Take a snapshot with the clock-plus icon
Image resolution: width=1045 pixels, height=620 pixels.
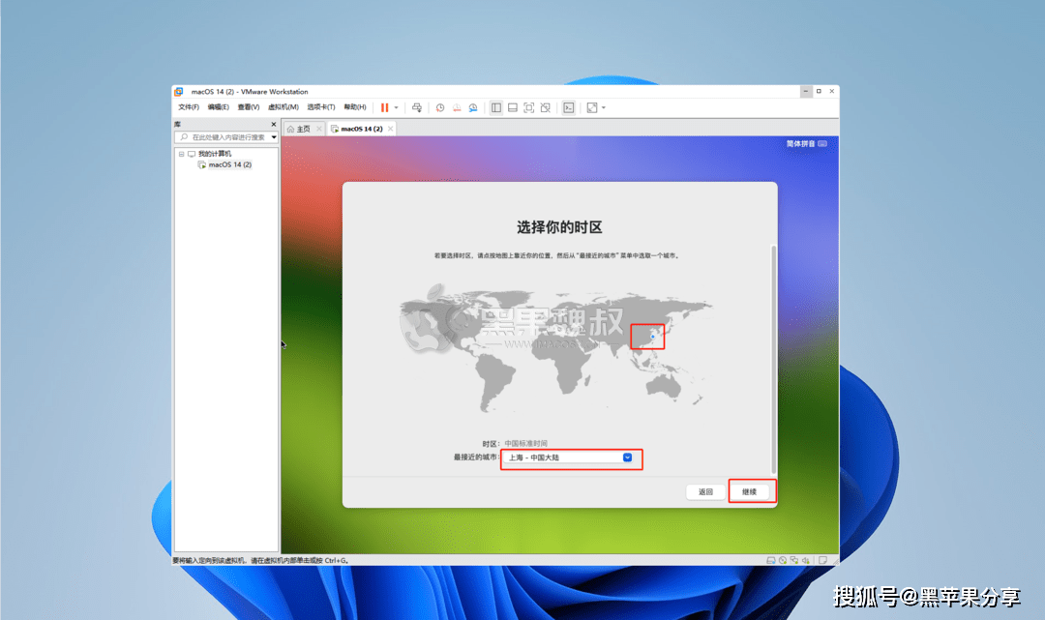coord(440,107)
